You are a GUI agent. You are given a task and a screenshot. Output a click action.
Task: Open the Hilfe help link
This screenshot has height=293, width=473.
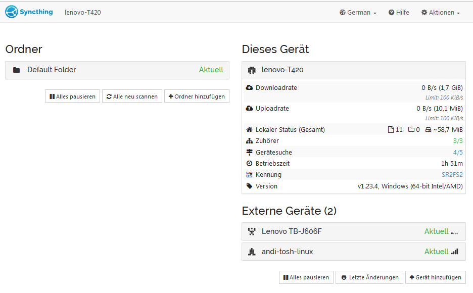click(x=399, y=12)
